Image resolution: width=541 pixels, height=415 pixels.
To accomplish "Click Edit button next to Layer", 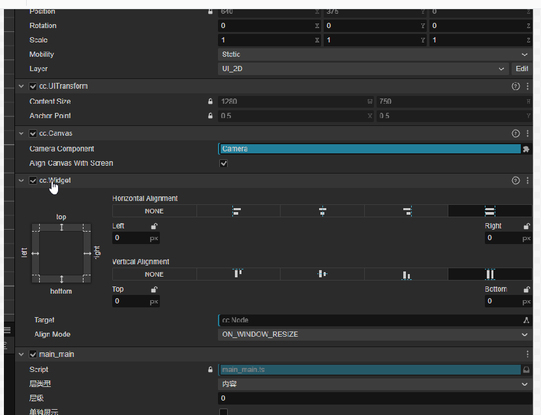I will click(521, 69).
